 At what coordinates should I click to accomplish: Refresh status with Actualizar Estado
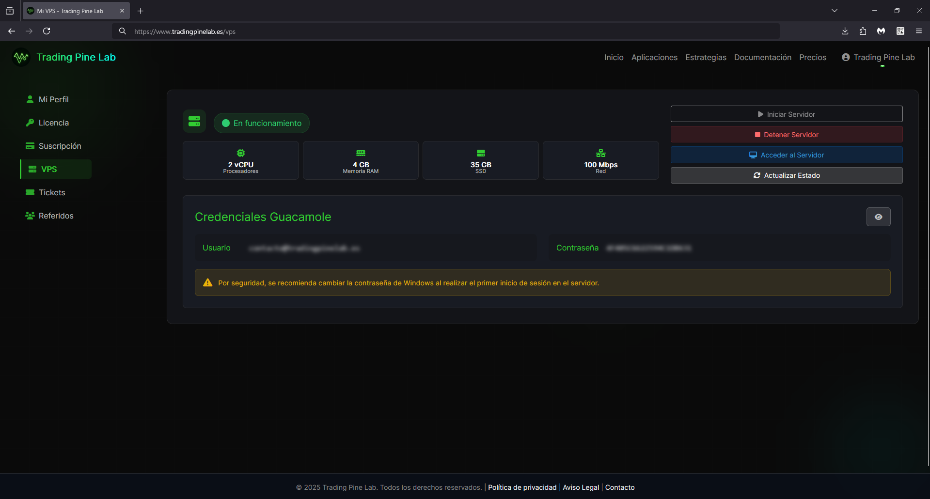(x=786, y=175)
